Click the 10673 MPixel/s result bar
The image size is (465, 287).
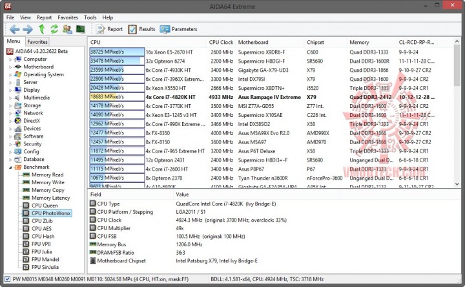click(117, 178)
